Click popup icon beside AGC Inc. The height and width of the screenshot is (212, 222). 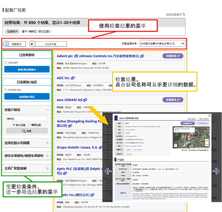pos(73,78)
